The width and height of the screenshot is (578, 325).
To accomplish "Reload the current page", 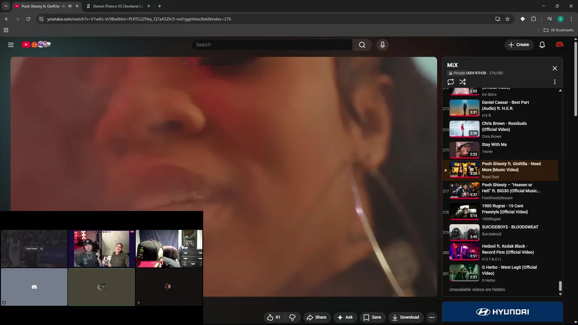I will (x=28, y=19).
